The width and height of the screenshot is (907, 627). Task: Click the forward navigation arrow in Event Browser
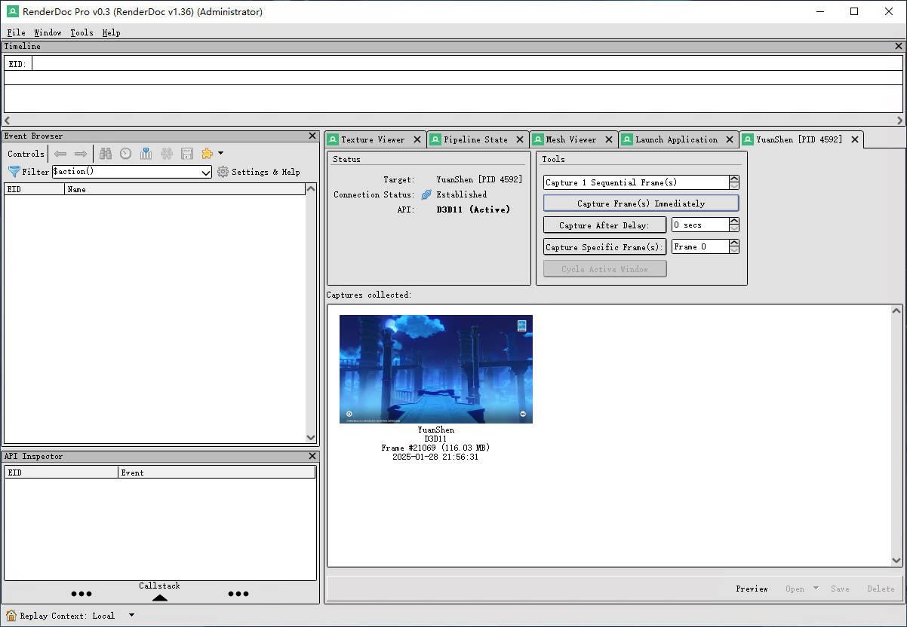tap(81, 153)
